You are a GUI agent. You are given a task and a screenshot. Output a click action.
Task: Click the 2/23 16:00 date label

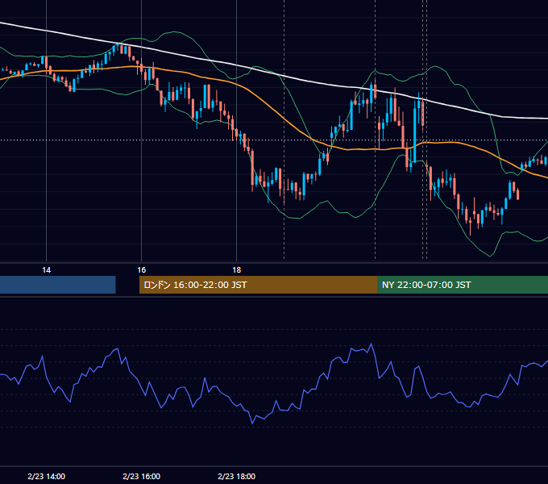(141, 476)
